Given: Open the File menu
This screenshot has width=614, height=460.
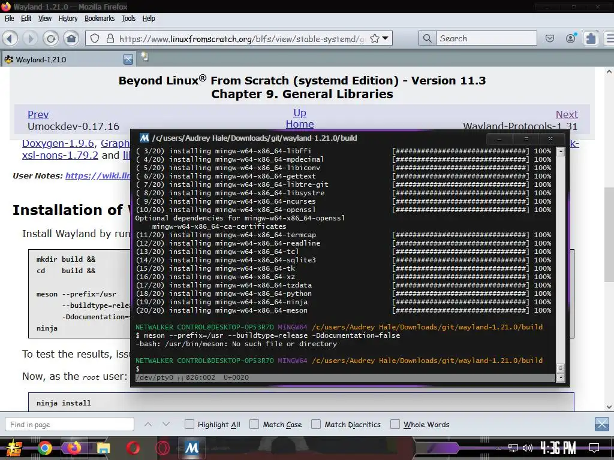Looking at the screenshot, I should (x=9, y=19).
